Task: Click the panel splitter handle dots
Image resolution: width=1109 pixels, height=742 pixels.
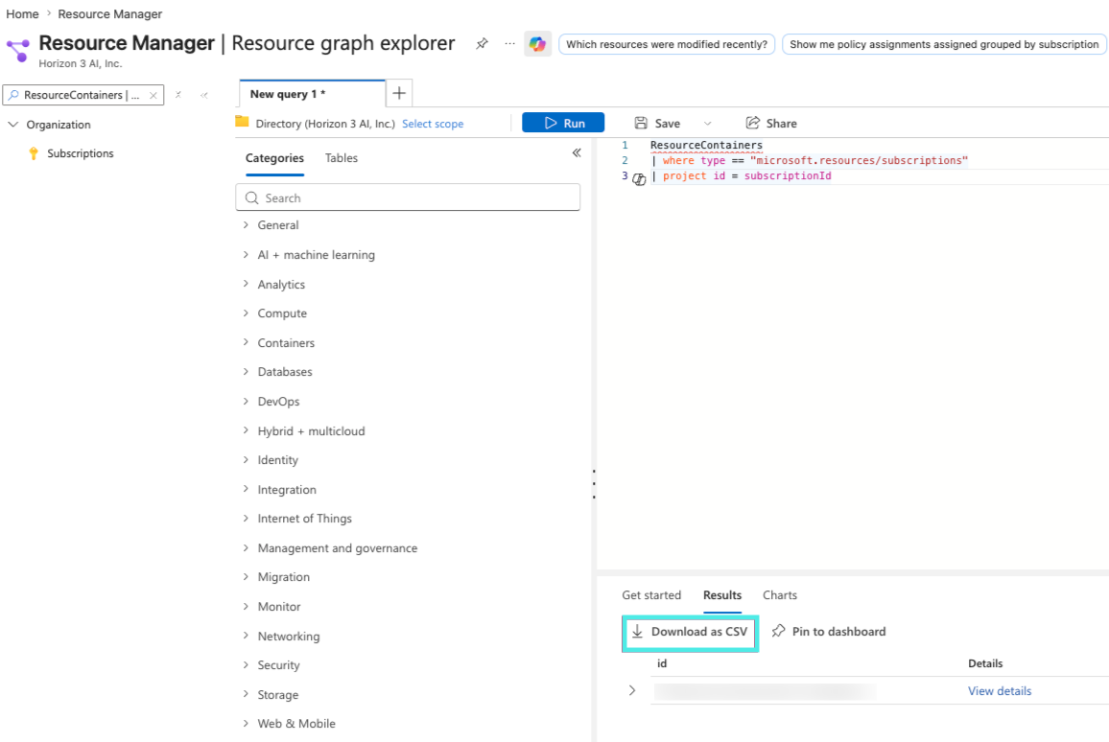Action: click(x=594, y=484)
